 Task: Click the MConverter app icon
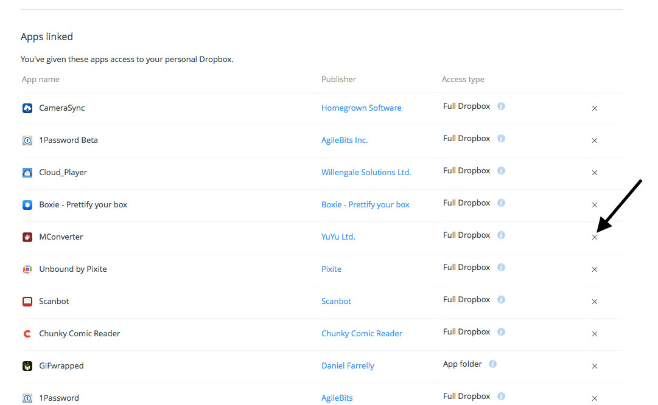tap(27, 237)
